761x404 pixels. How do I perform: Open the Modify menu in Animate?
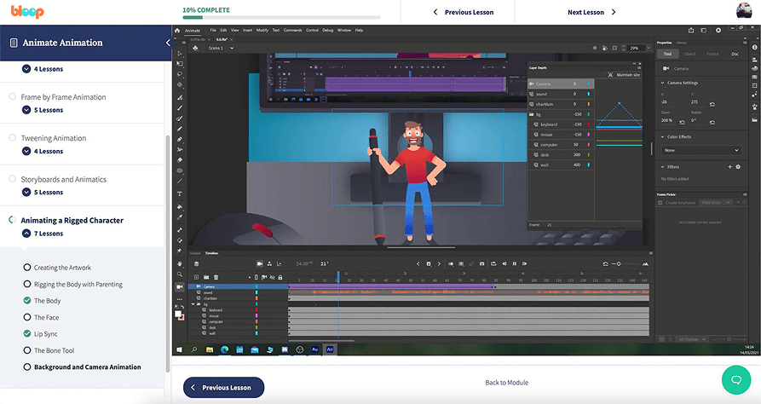(x=262, y=30)
